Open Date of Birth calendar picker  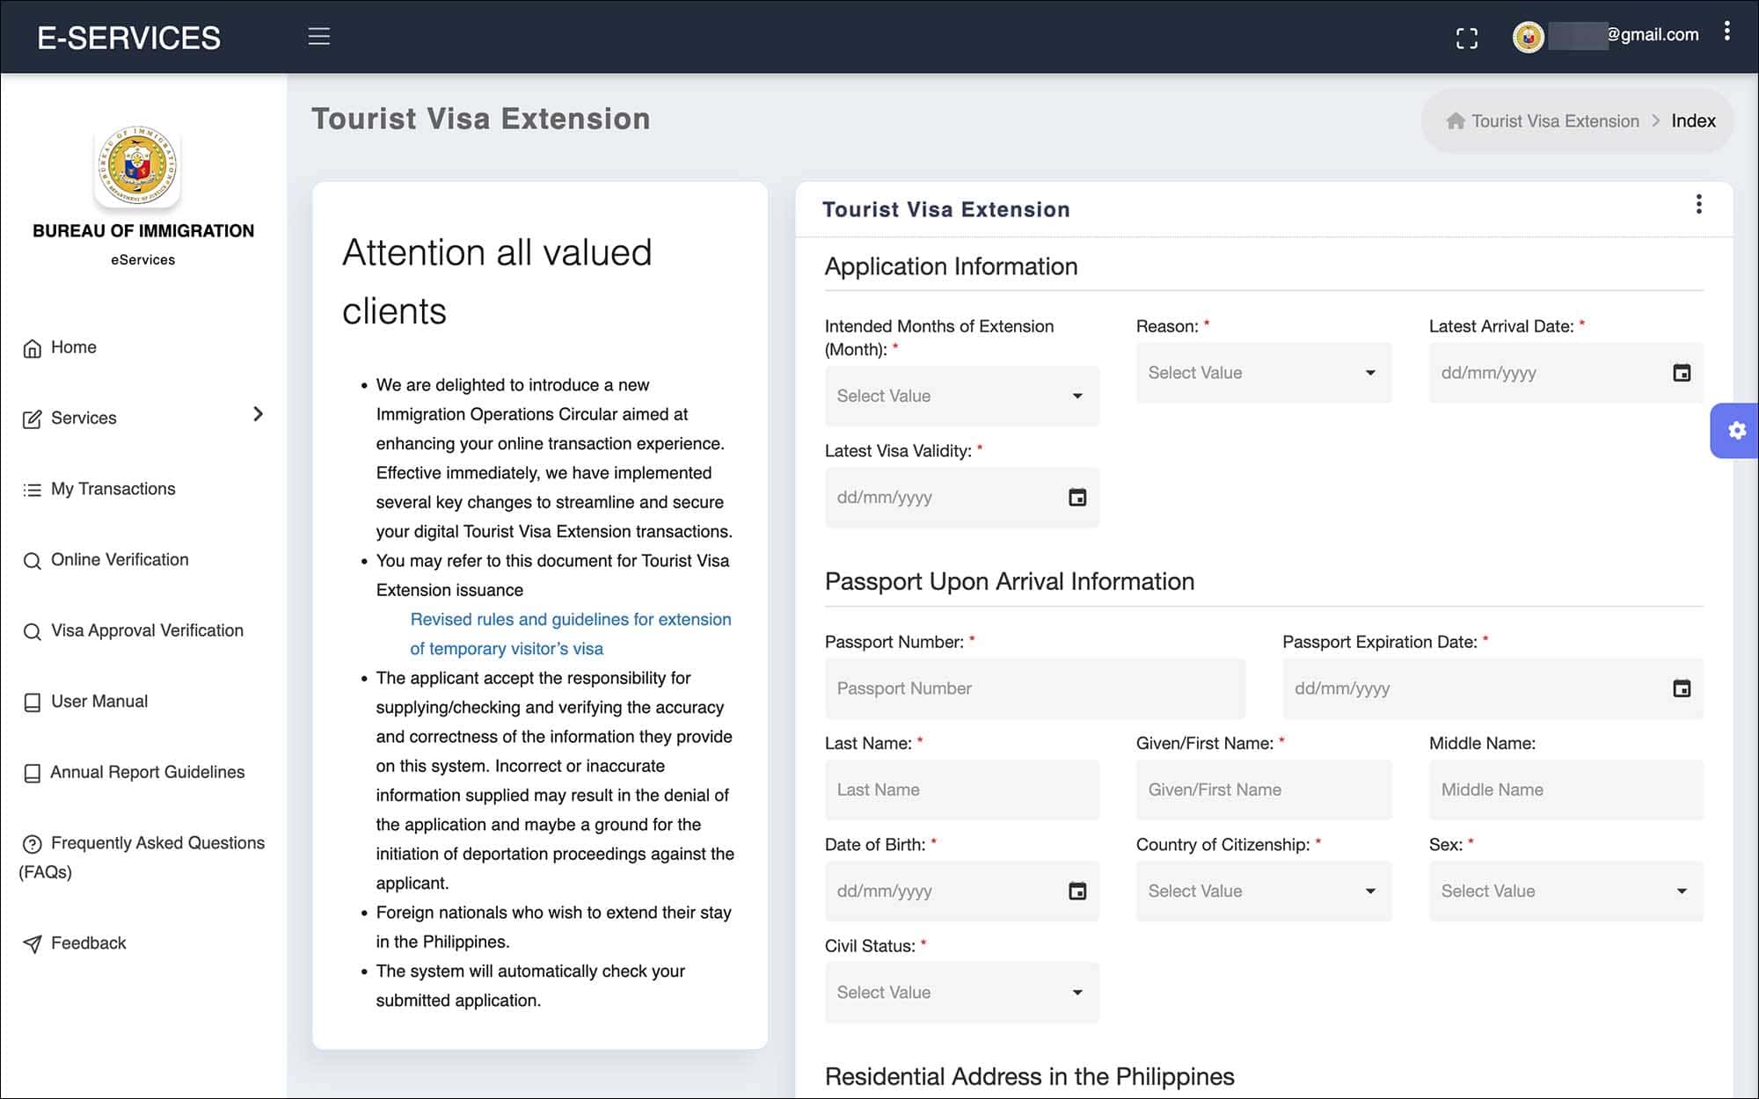pos(1077,891)
